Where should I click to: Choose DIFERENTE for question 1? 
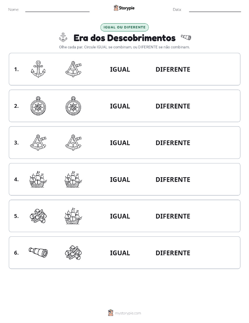point(173,69)
